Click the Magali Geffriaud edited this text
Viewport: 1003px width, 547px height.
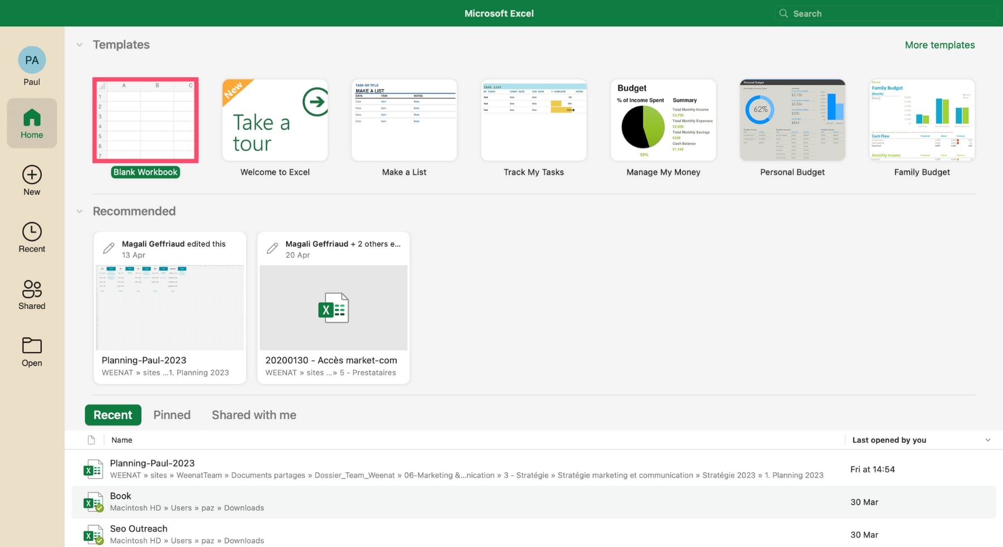[x=174, y=244]
